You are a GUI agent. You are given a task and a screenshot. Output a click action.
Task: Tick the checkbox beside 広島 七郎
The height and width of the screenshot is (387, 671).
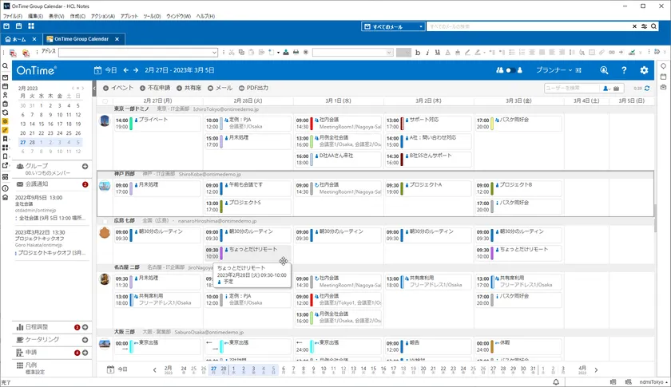click(105, 220)
